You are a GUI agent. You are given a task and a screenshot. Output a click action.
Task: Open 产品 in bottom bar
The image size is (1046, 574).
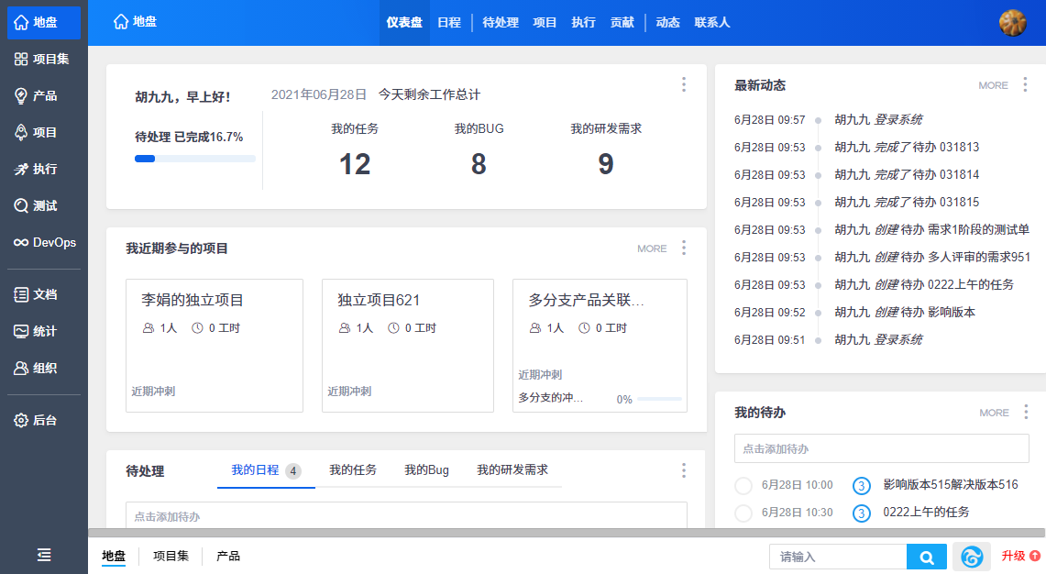coord(228,556)
